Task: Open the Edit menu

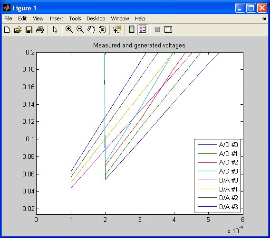Action: tap(22, 18)
